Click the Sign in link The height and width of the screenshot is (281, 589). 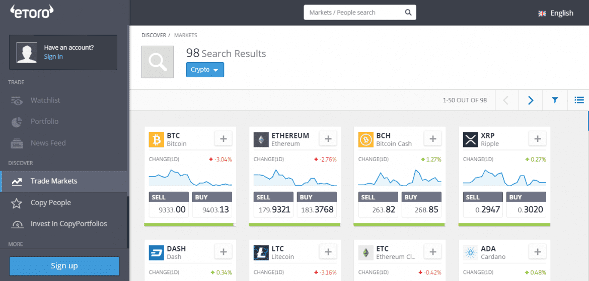(x=53, y=57)
